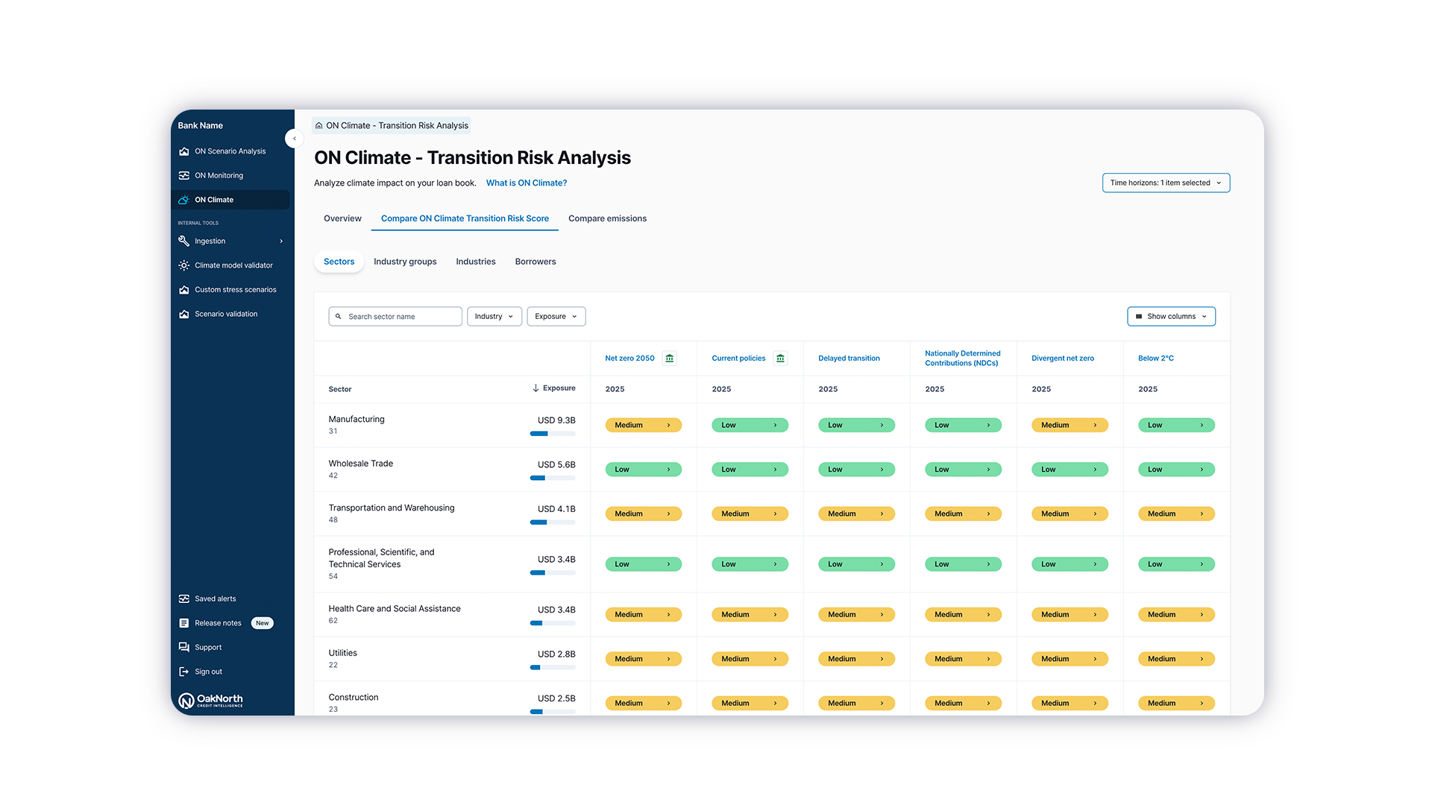This screenshot has width=1432, height=805.
Task: Select the Compare emissions tab
Action: pos(607,218)
